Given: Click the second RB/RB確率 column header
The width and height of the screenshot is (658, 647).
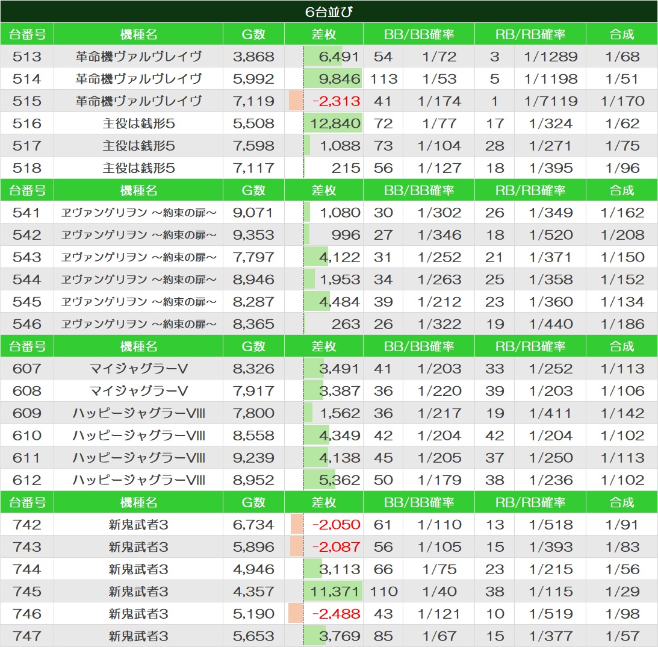Looking at the screenshot, I should pyautogui.click(x=530, y=190).
